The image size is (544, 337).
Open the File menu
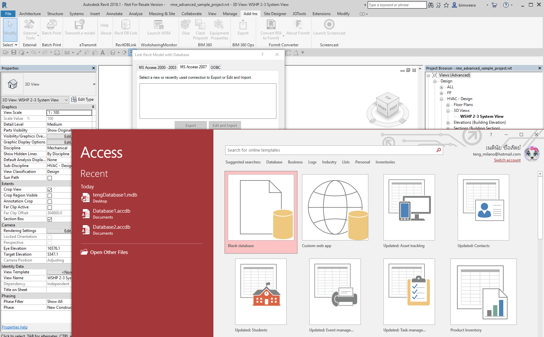point(8,14)
